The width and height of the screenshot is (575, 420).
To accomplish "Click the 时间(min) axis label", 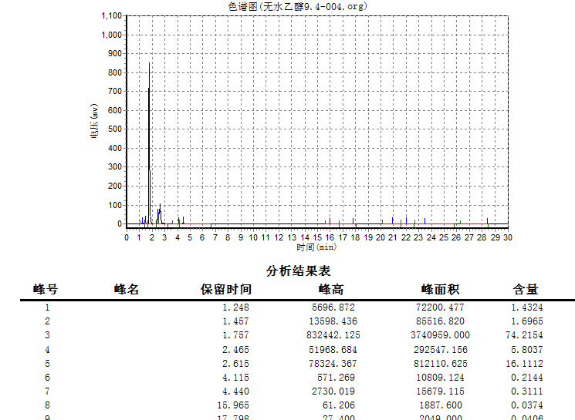I will coord(316,247).
